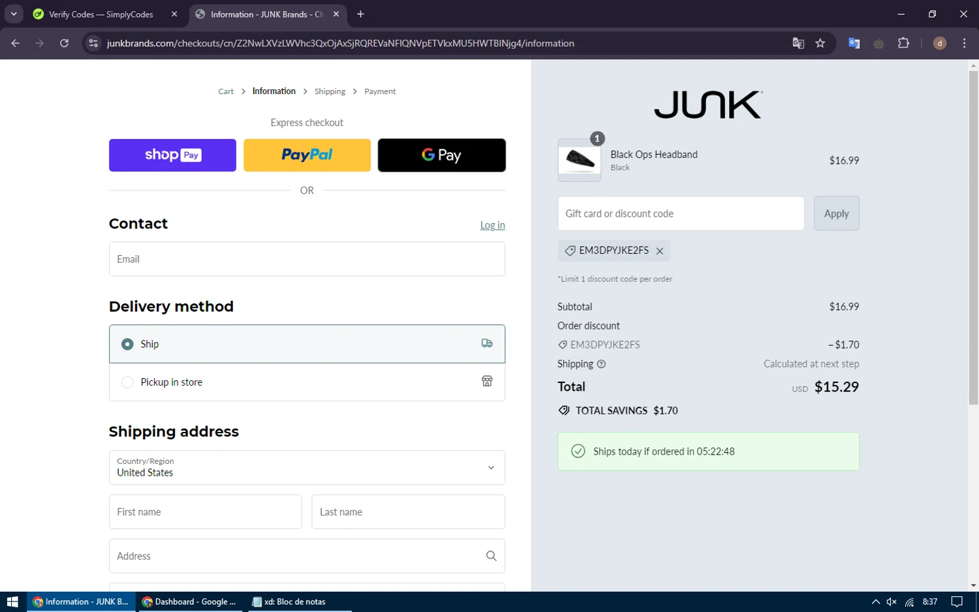Click the Gift card or discount code field
The height and width of the screenshot is (612, 979).
point(681,213)
